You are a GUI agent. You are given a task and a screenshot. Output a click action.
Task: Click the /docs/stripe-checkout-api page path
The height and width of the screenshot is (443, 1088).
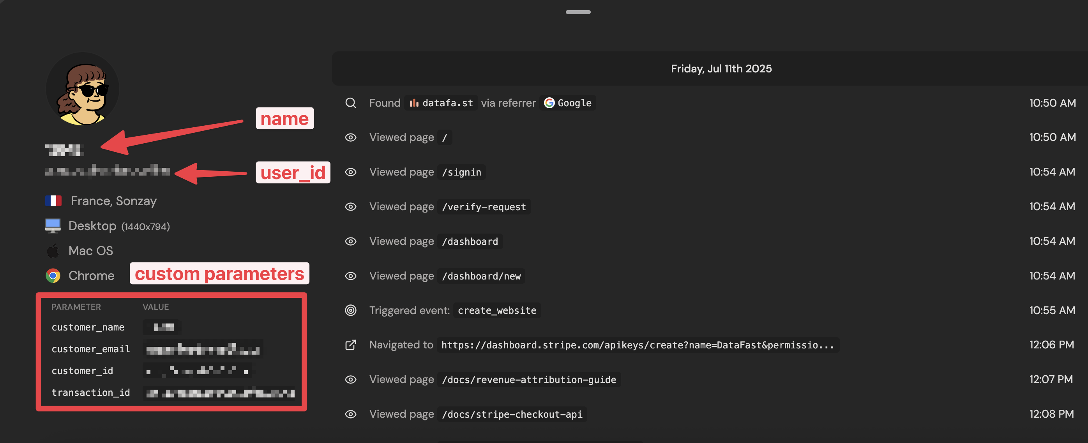coord(512,414)
